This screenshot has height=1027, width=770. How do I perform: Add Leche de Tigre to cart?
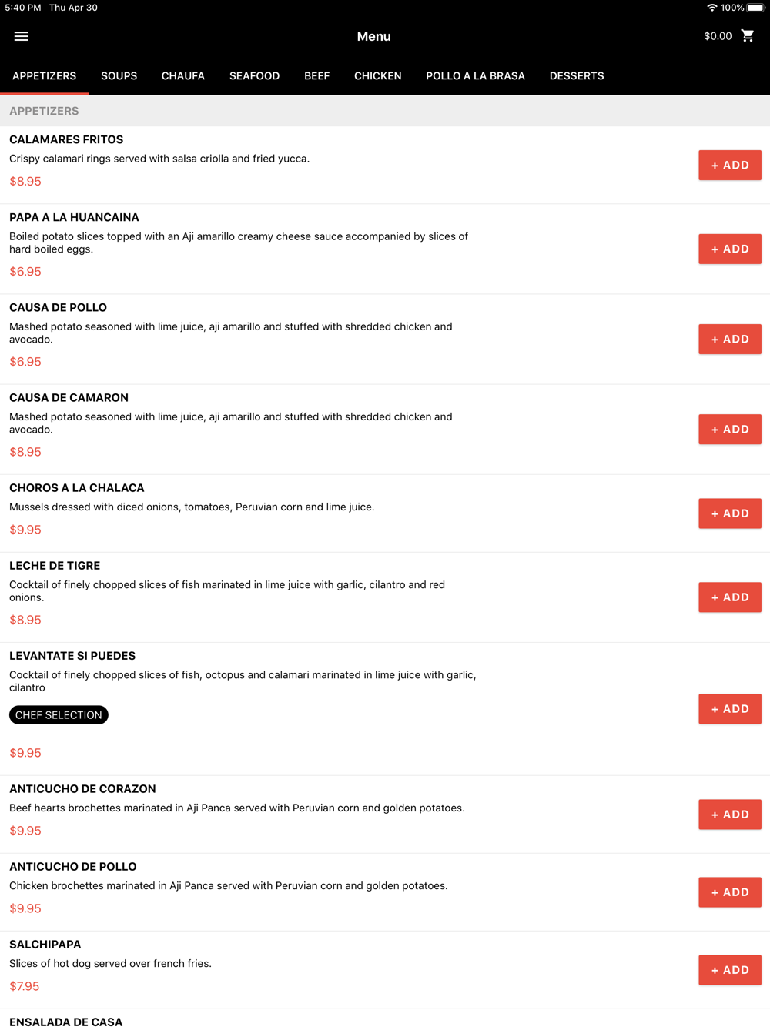pos(729,597)
